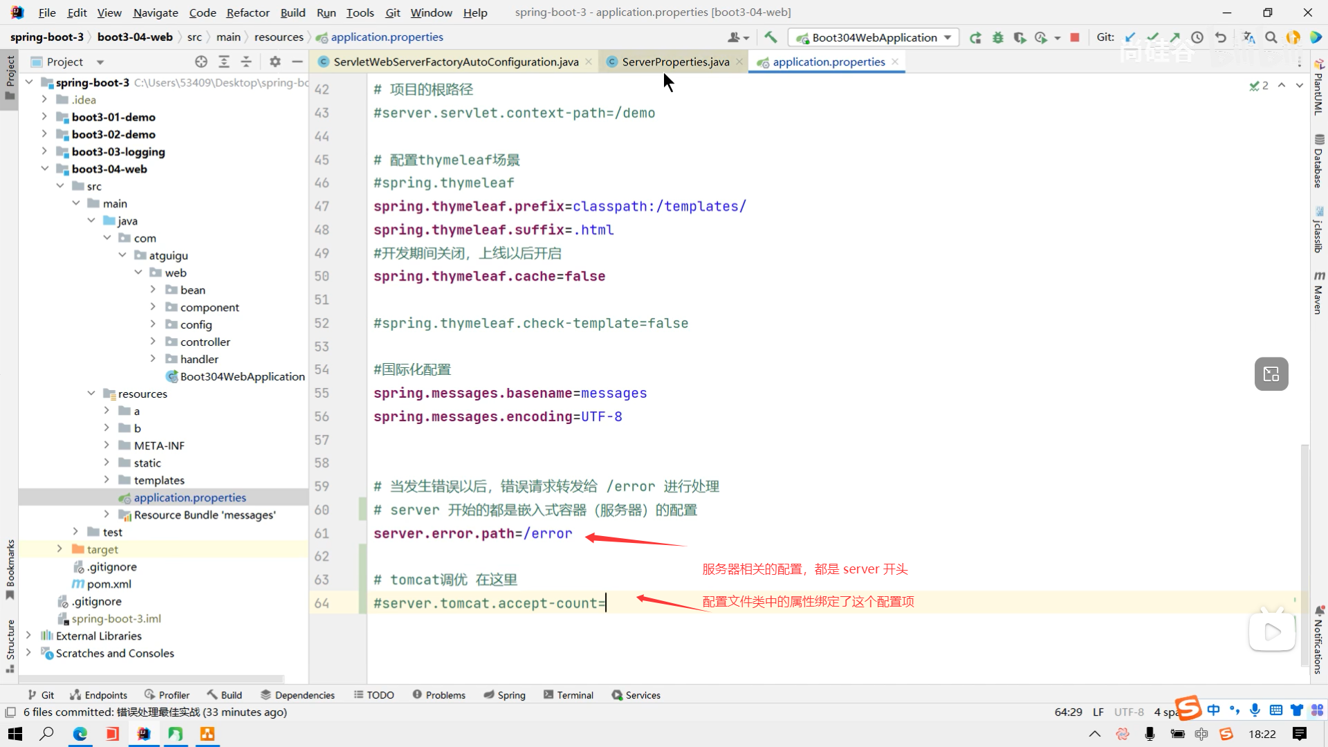Expand the templates folder

[107, 480]
